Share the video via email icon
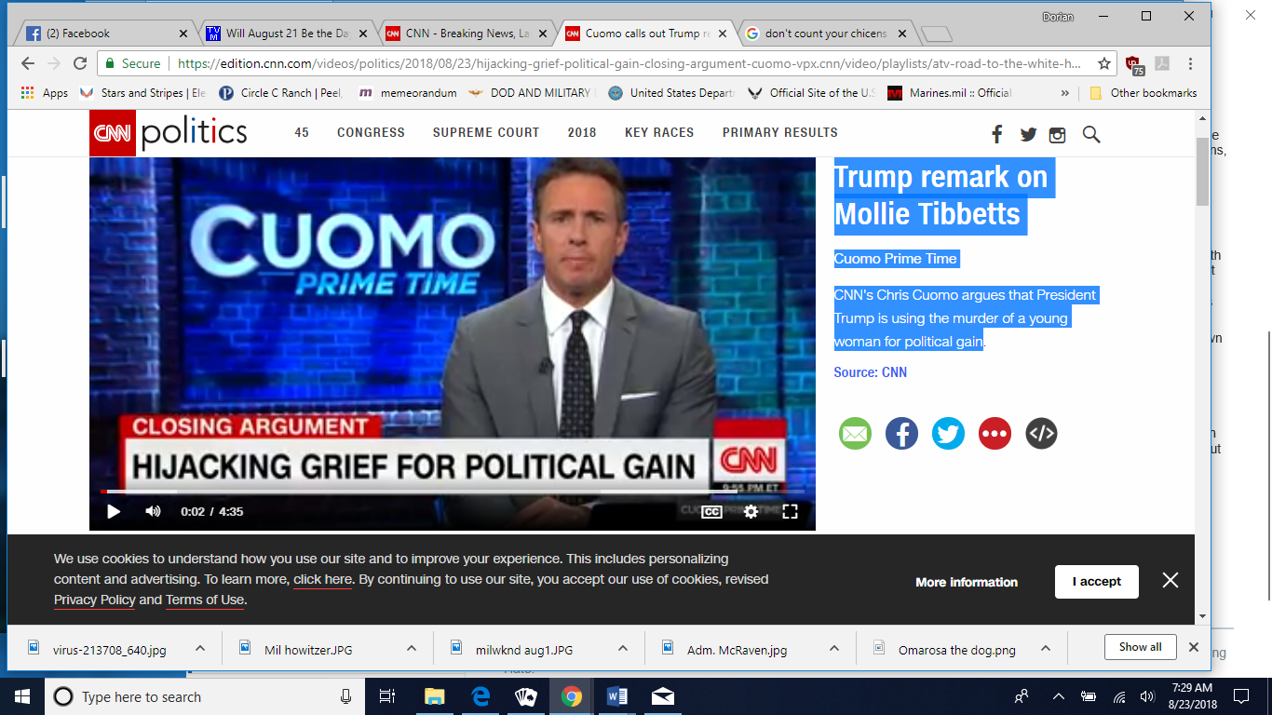The height and width of the screenshot is (715, 1272). (855, 434)
